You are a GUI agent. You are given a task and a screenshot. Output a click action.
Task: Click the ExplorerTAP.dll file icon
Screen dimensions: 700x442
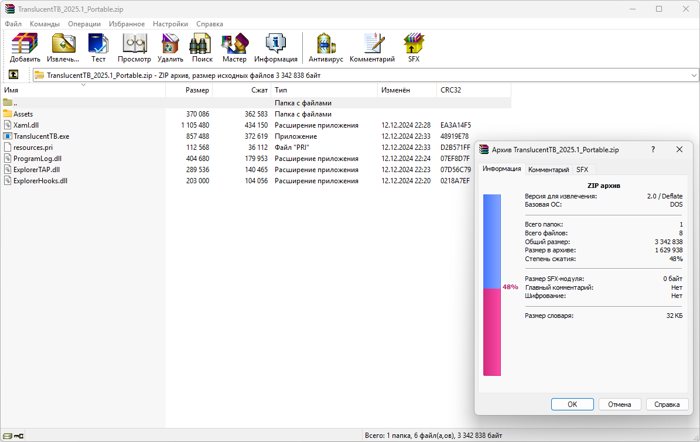(x=8, y=170)
